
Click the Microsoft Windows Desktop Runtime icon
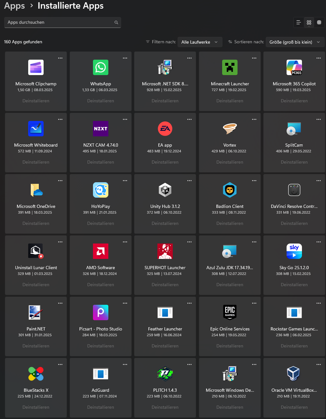230,374
